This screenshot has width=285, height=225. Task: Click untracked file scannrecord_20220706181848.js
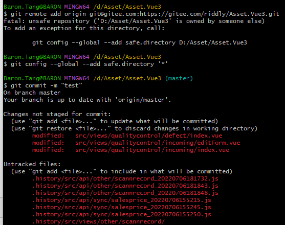125,193
